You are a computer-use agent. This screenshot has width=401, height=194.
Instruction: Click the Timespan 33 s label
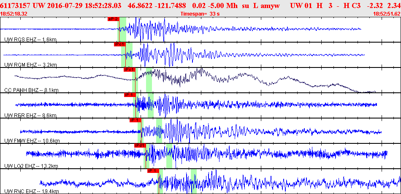coord(200,14)
